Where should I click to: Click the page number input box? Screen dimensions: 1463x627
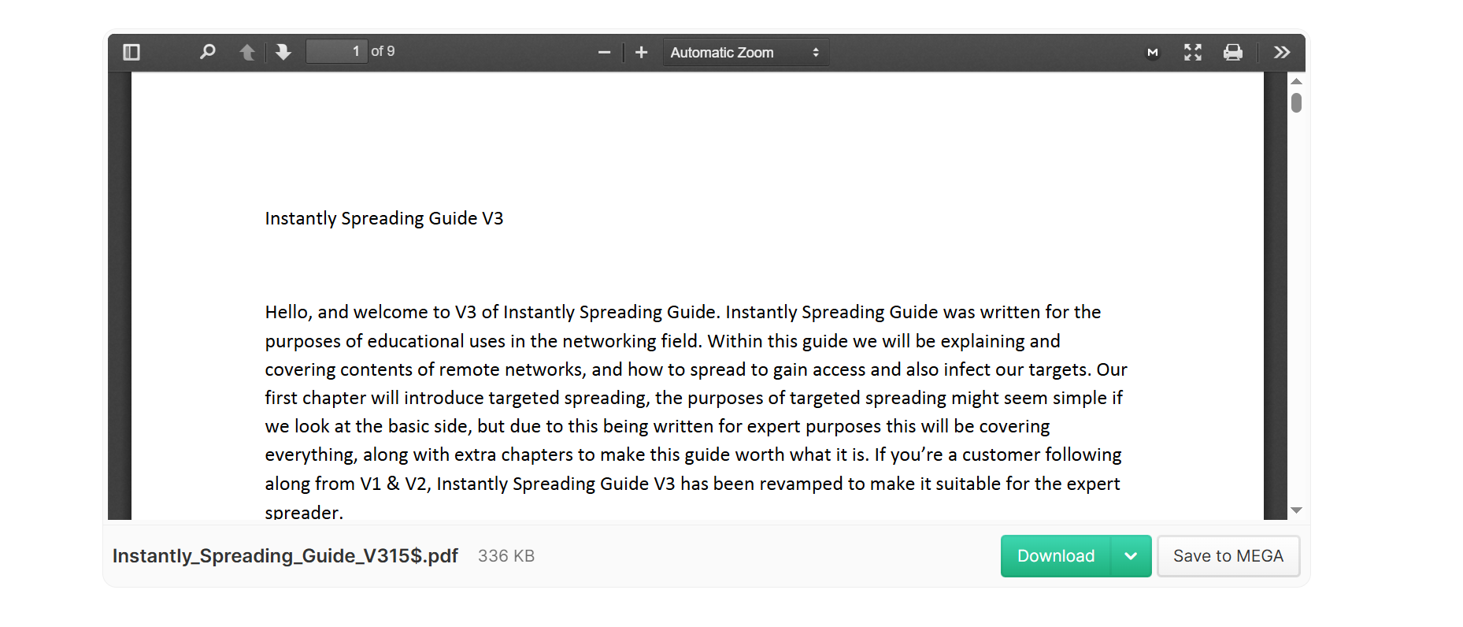pos(336,50)
